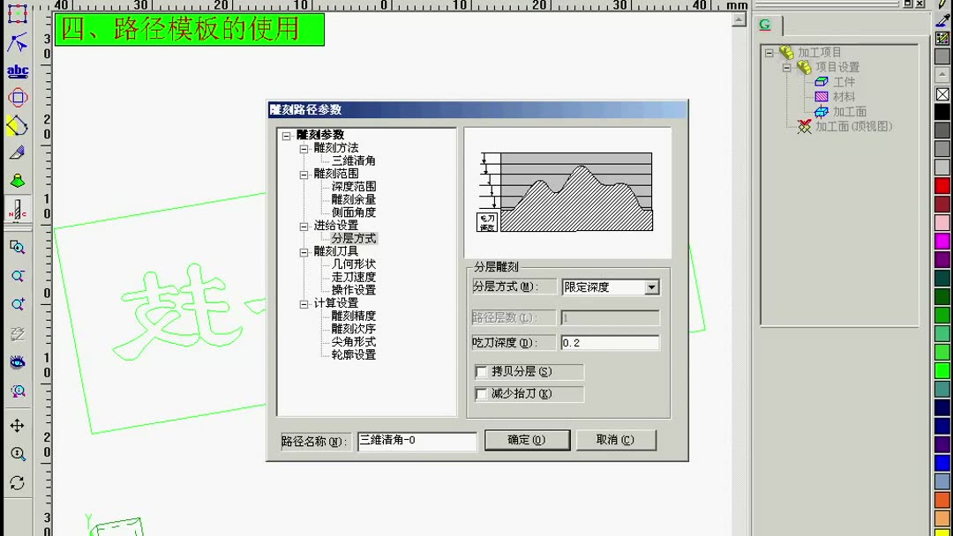This screenshot has width=953, height=536.
Task: Collapse the 加工项目 tree node
Action: pos(771,53)
